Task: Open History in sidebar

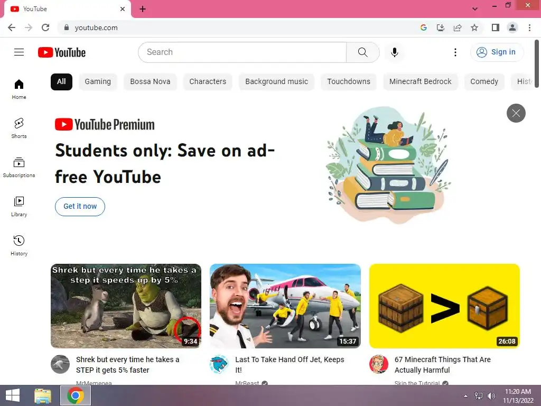Action: (x=19, y=245)
